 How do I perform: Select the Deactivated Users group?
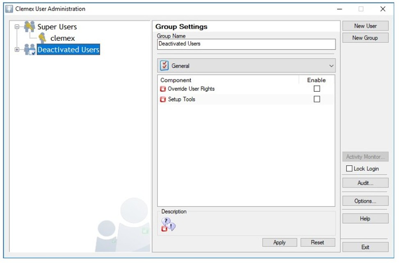tap(68, 50)
